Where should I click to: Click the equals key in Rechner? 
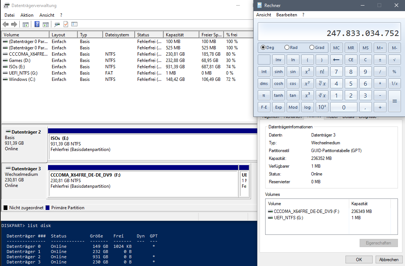(x=395, y=101)
